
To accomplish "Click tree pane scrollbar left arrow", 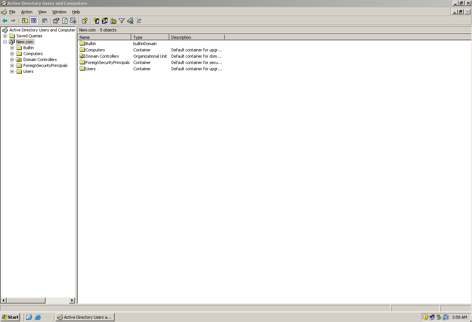I will pyautogui.click(x=4, y=301).
